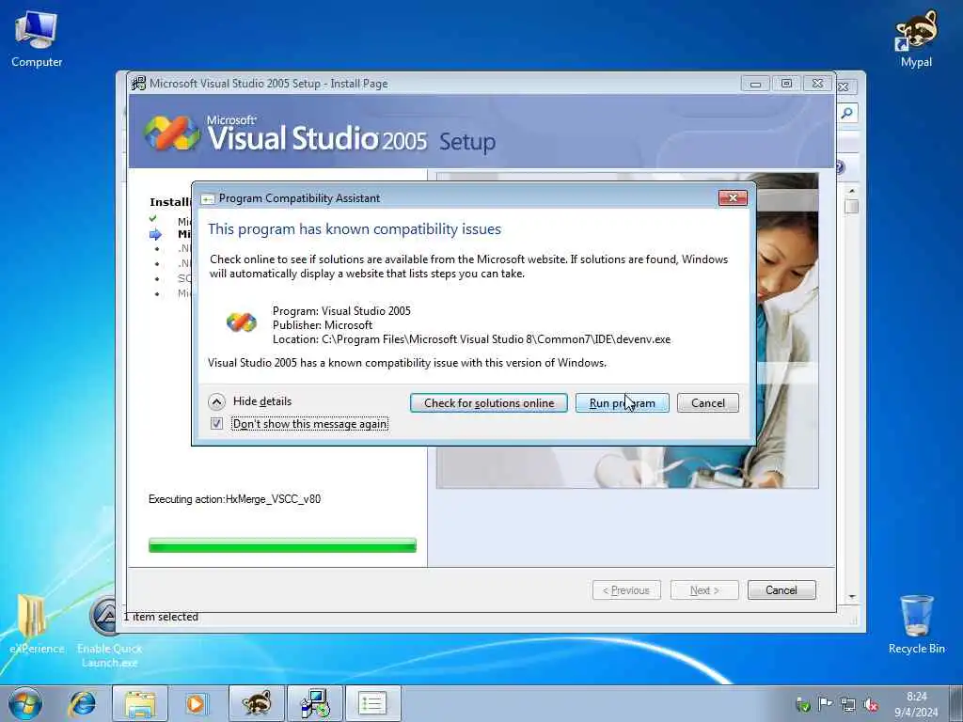963x722 pixels.
Task: Click green checkmark completed install step
Action: [153, 218]
